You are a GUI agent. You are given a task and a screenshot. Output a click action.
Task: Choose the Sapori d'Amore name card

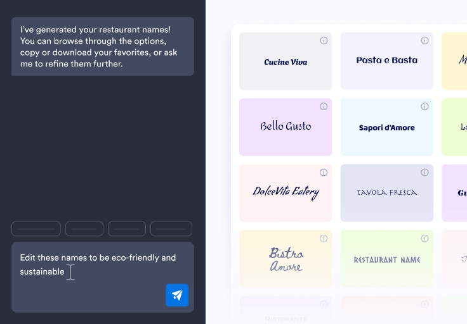(387, 127)
